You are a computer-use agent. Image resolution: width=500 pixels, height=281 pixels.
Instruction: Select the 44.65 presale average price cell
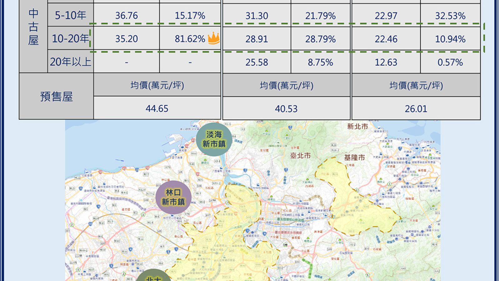tap(157, 108)
